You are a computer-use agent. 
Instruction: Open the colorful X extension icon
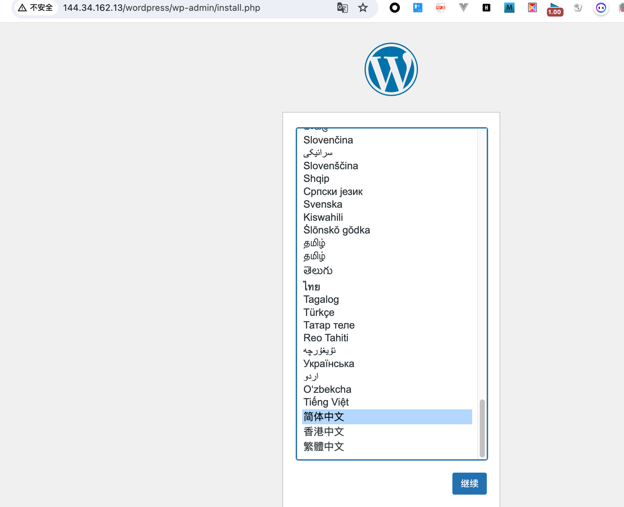tap(532, 7)
